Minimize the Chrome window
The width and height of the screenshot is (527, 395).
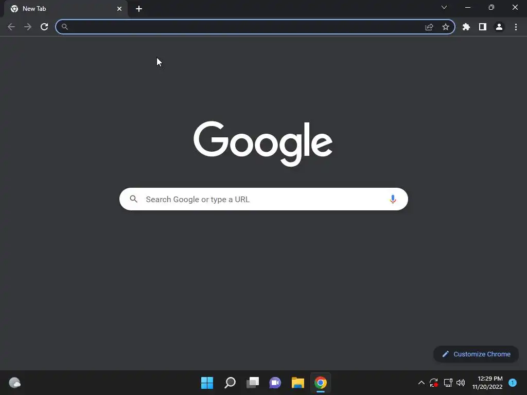468,7
